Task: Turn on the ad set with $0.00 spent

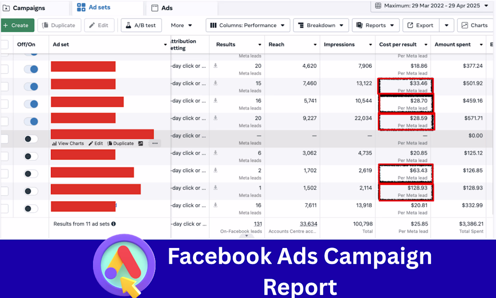Action: pyautogui.click(x=31, y=138)
